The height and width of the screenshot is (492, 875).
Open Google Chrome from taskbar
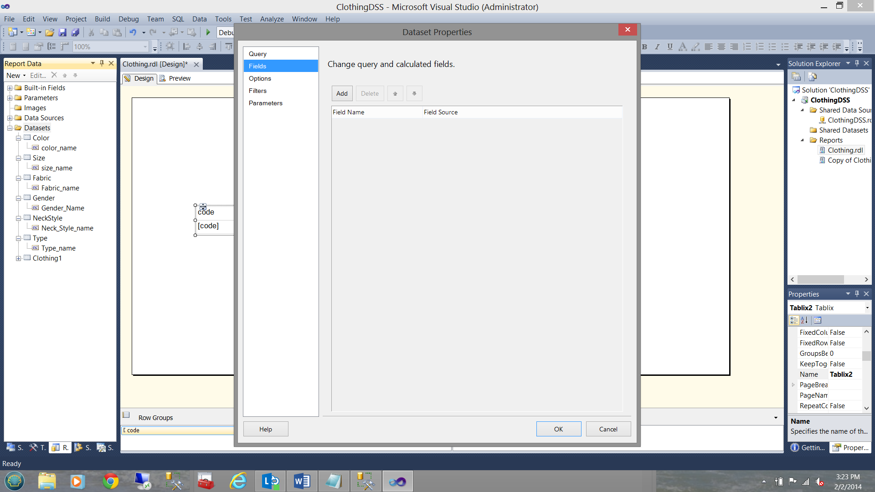click(110, 481)
